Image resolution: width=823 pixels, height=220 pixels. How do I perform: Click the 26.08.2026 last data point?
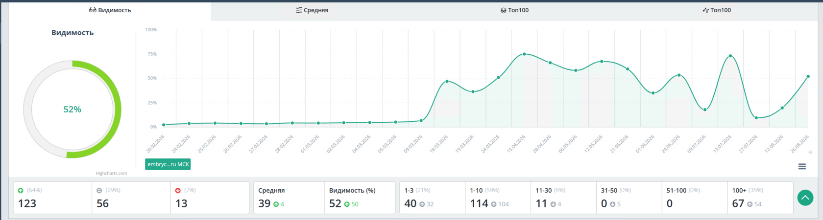808,76
